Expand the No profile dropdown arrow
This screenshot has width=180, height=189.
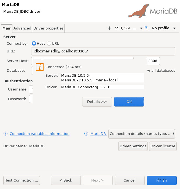[174, 28]
